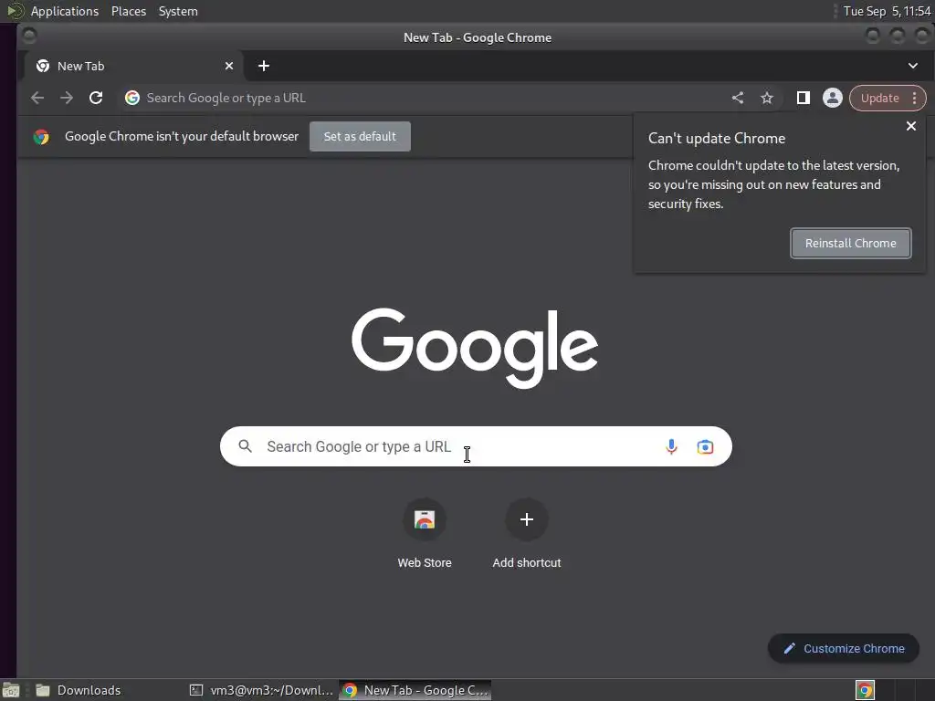
Task: Expand the tab search dropdown arrow
Action: point(913,66)
